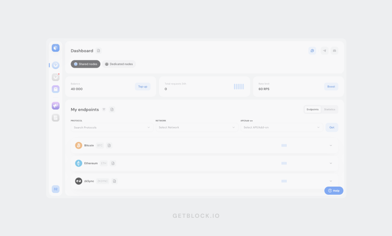The image size is (392, 236).
Task: Open the megaphone announcements sidebar icon
Action: pos(56,106)
